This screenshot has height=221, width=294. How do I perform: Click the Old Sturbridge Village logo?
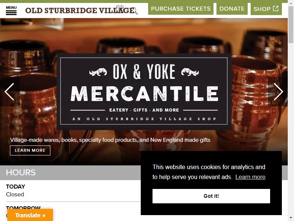[80, 11]
